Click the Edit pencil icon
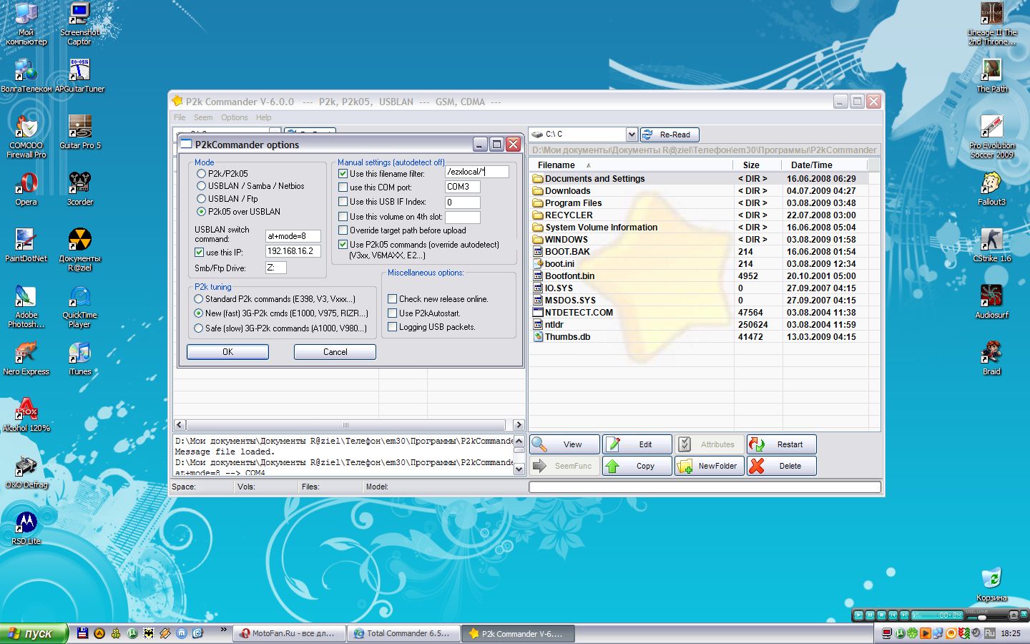 click(x=613, y=444)
